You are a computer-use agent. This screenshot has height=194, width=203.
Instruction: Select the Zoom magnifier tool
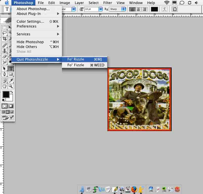click(11, 86)
